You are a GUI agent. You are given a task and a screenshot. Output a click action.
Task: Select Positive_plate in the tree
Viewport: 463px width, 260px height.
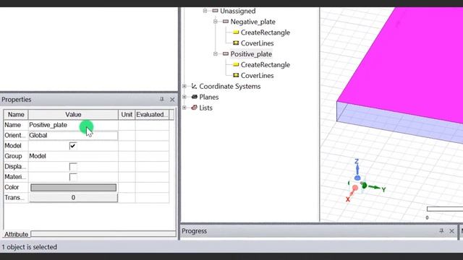251,54
